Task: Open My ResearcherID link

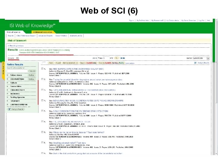Action: [x=157, y=21]
